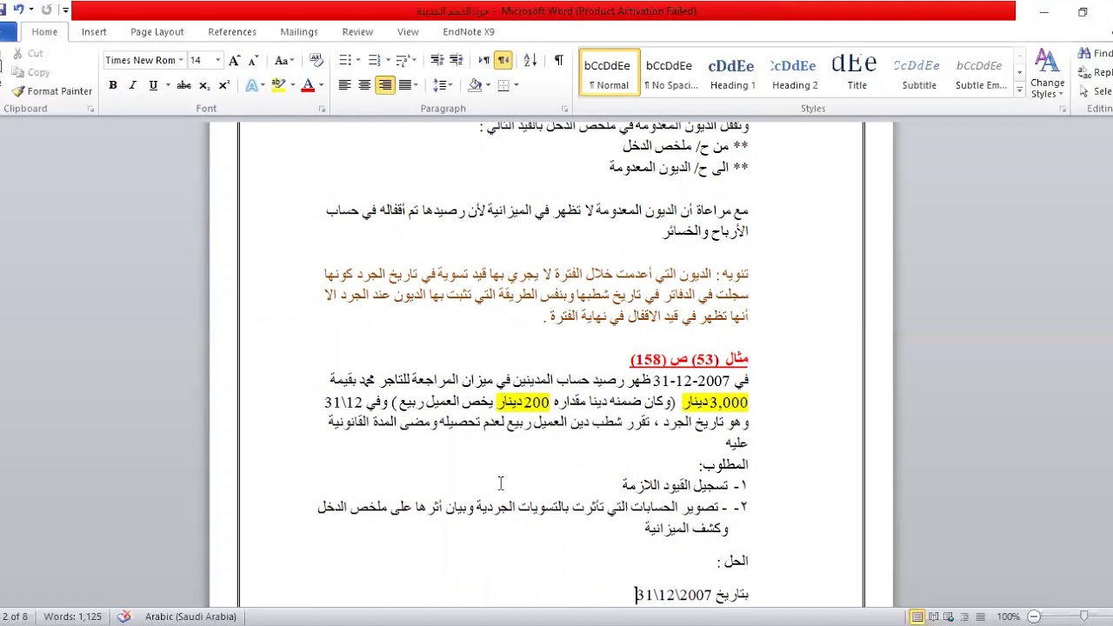Viewport: 1113px width, 626px height.
Task: Open the Paragraph dialog launcher
Action: pyautogui.click(x=564, y=110)
